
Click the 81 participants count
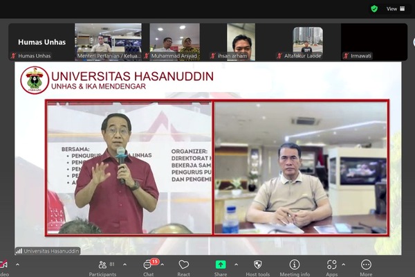112,265
